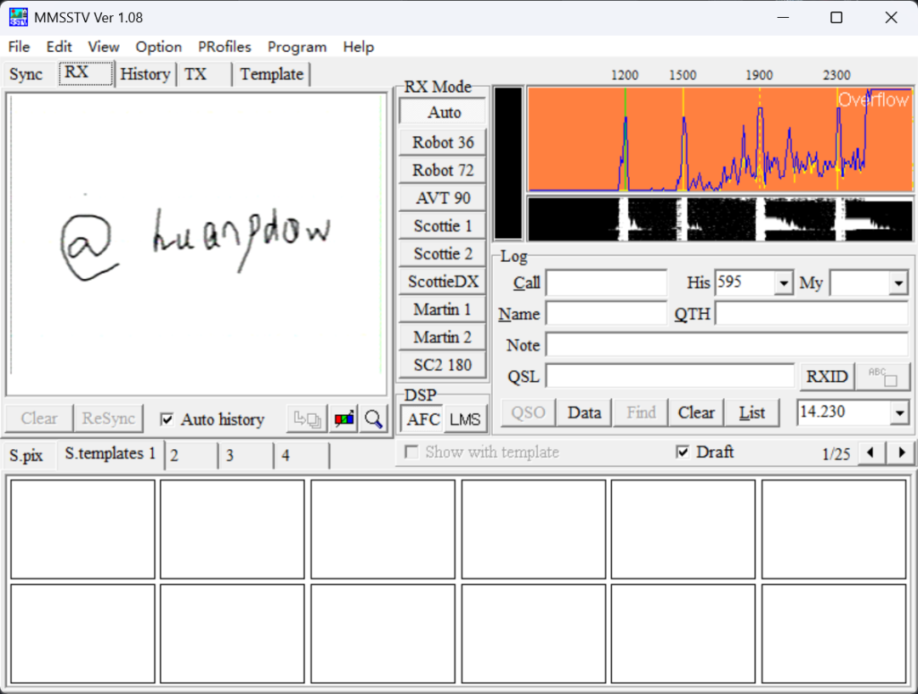Select AVT 90 RX mode
This screenshot has height=694, width=918.
(x=443, y=198)
